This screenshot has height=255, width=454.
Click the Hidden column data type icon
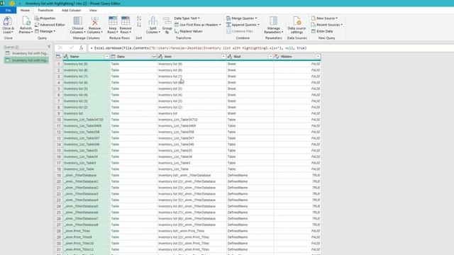277,57
